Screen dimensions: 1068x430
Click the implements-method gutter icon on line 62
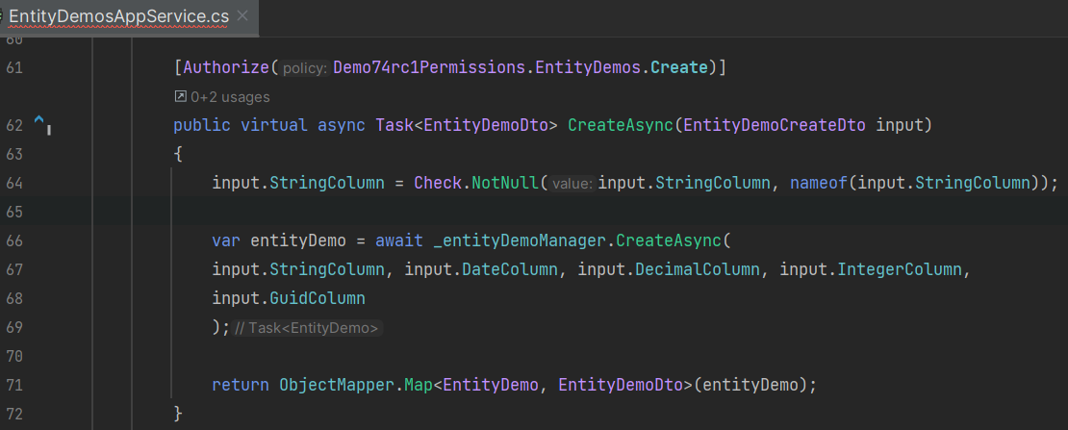[41, 123]
